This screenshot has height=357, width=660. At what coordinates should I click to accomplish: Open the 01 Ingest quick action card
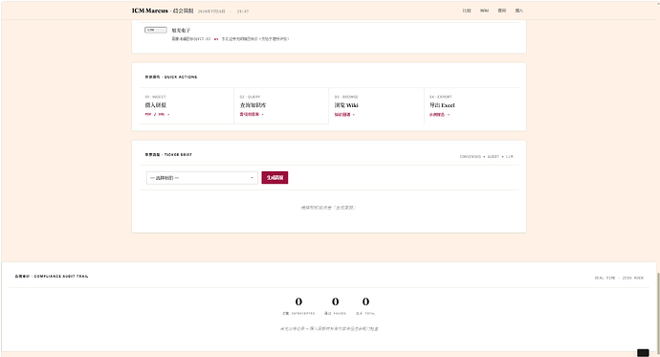tap(187, 105)
